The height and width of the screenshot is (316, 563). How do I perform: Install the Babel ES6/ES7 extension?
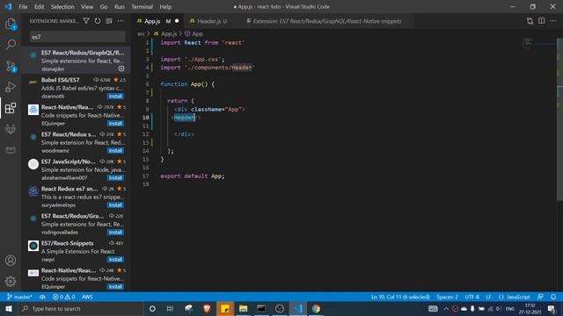(x=115, y=96)
